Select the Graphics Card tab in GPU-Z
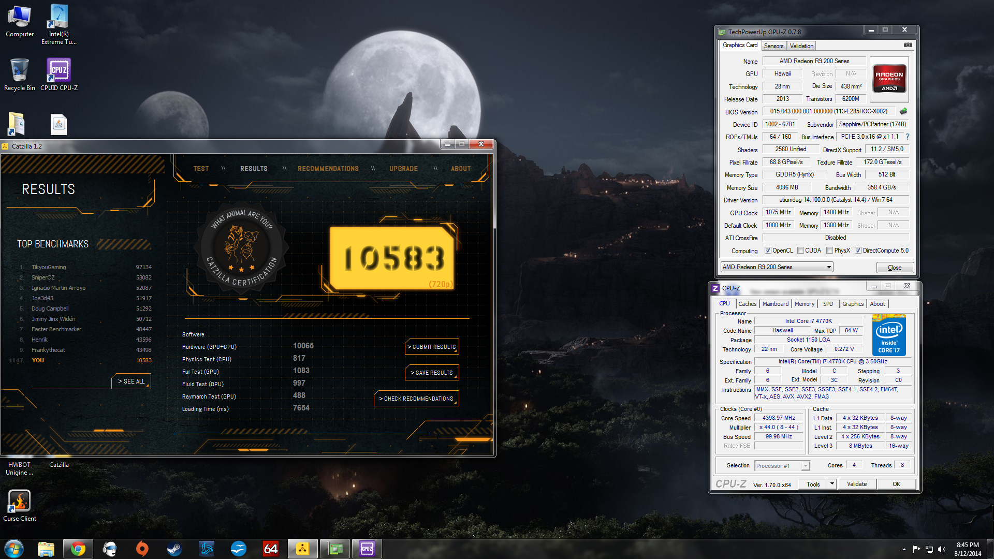This screenshot has width=994, height=559. [x=740, y=45]
